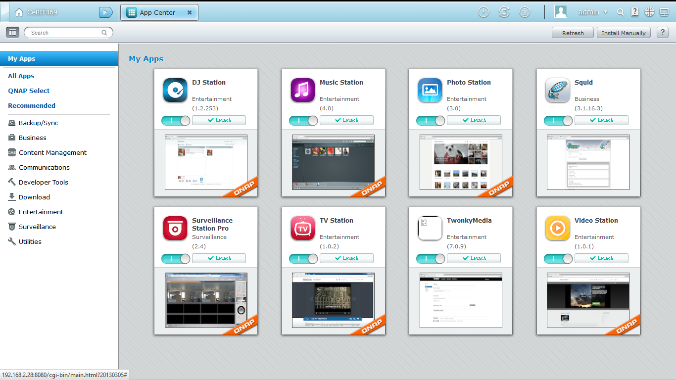Click the question mark help button
Image resolution: width=676 pixels, height=380 pixels.
point(663,33)
